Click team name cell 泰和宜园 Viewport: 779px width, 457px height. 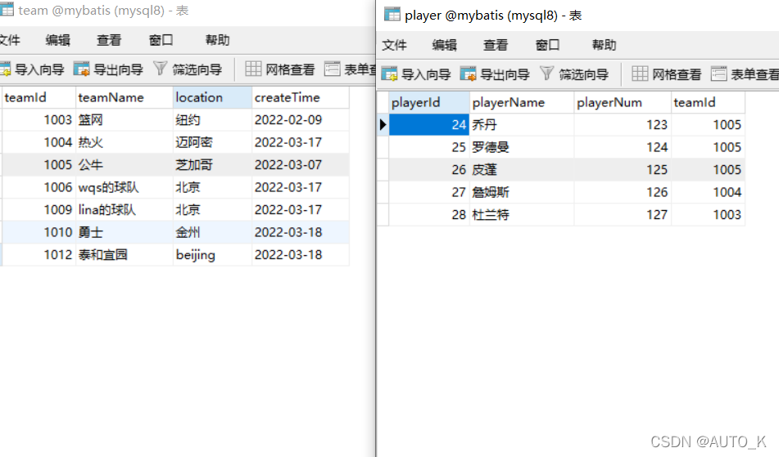click(x=125, y=255)
